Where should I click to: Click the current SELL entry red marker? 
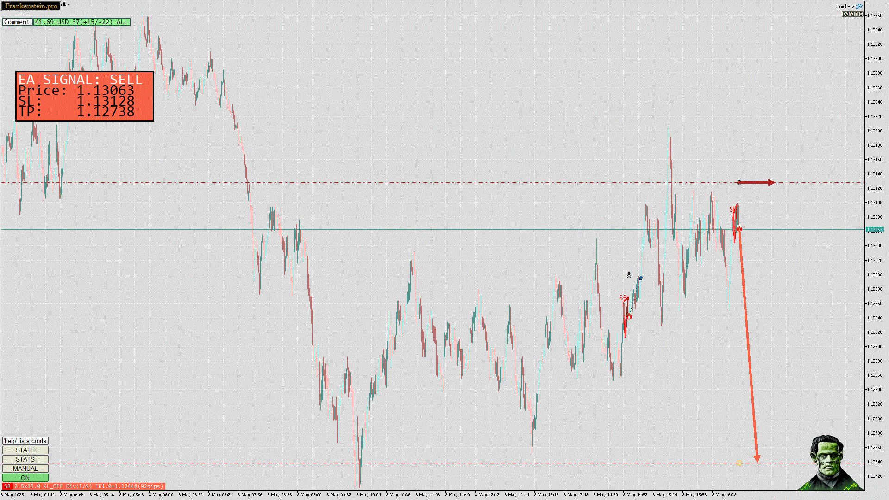click(x=739, y=229)
